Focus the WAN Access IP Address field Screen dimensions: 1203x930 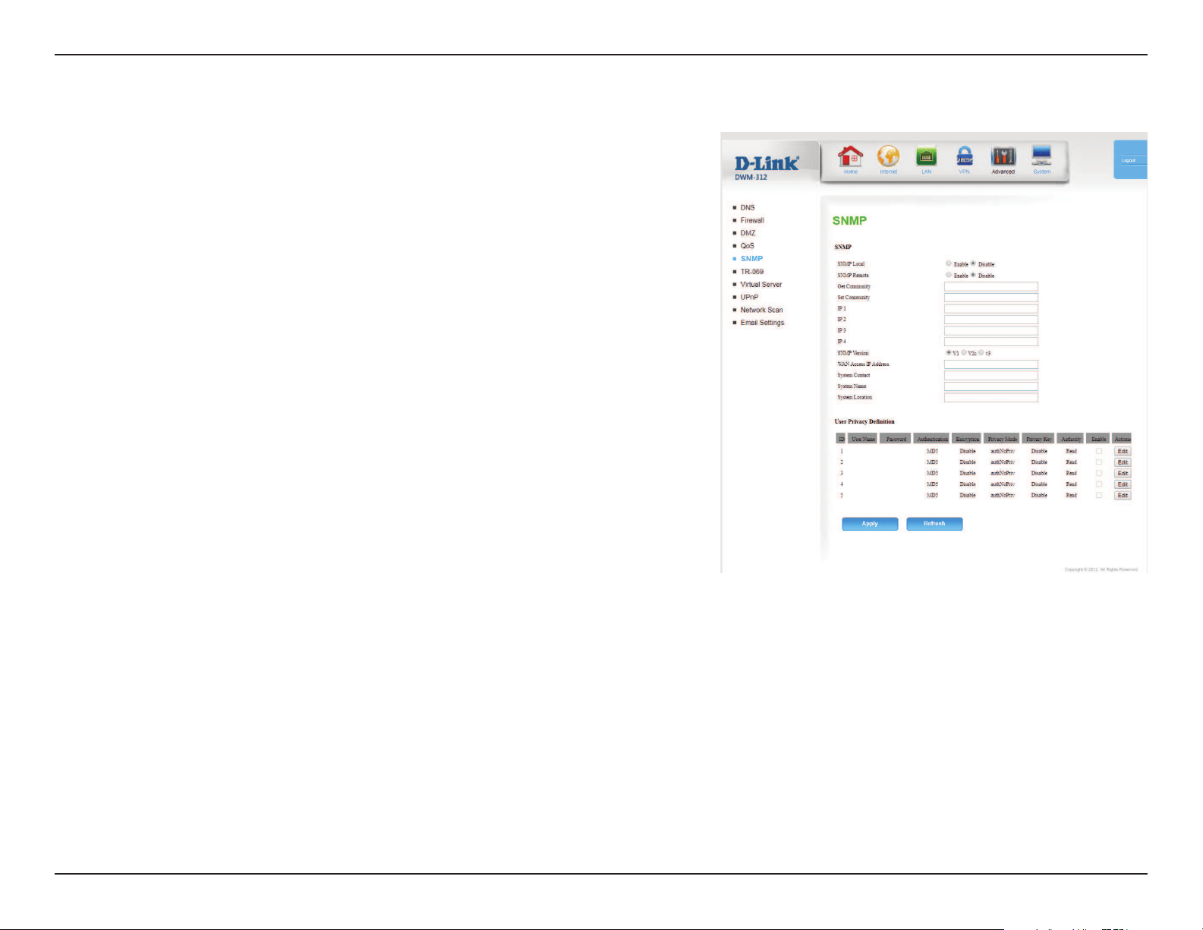990,364
